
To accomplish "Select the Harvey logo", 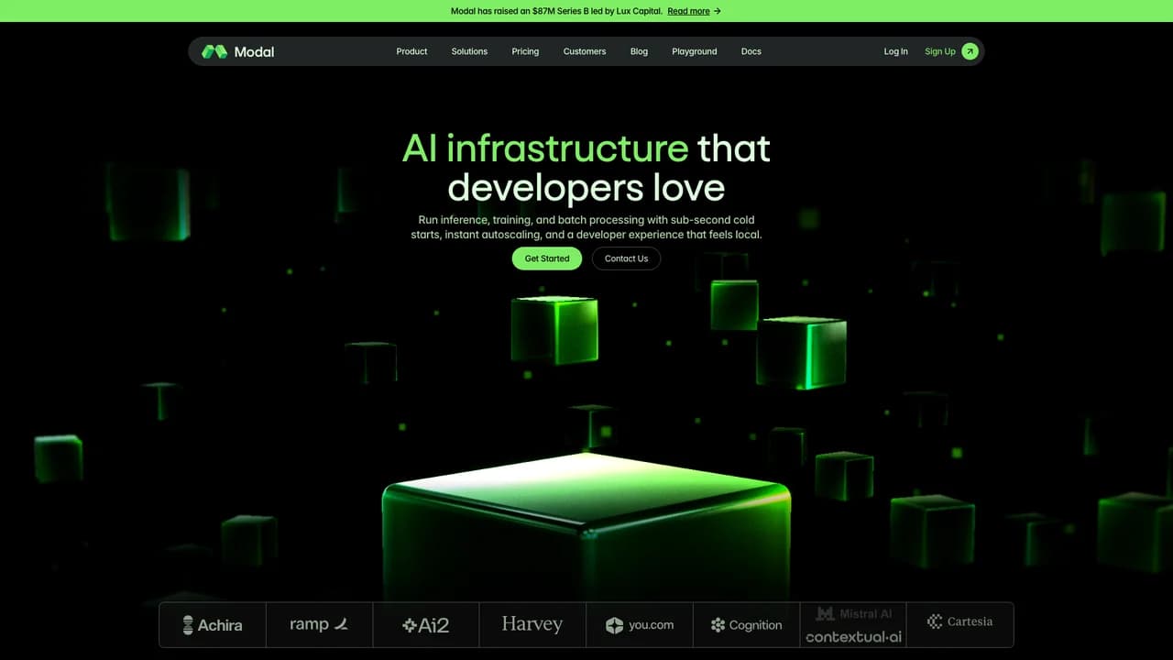I will click(532, 624).
